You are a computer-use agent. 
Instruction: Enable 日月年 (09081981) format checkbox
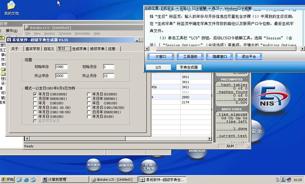(89, 112)
